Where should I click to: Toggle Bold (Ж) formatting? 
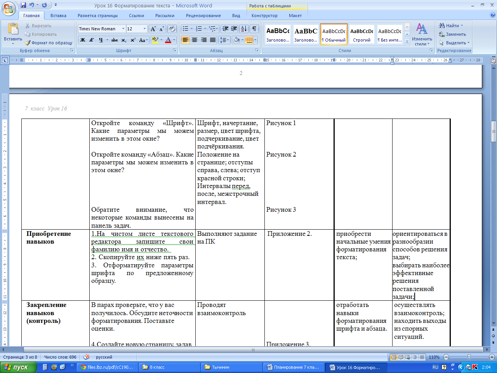click(x=83, y=40)
